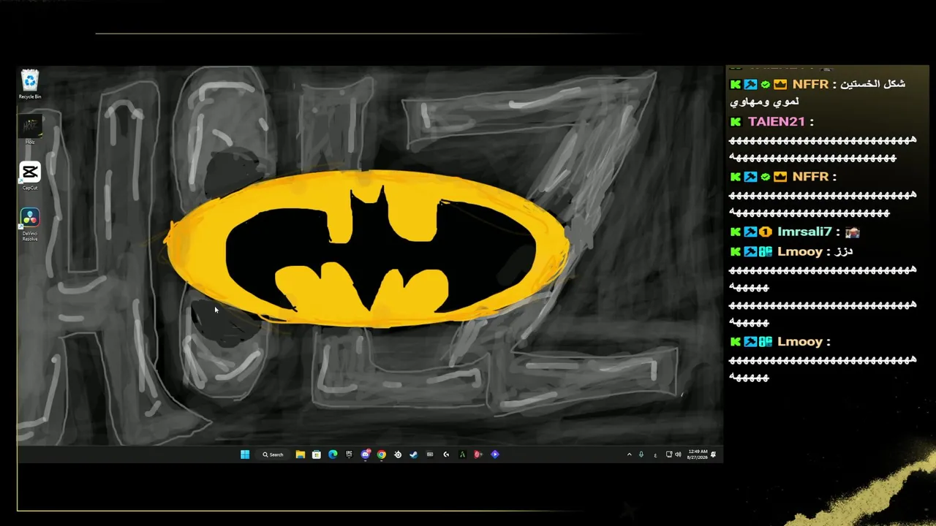Open Logitech G HUB from the taskbar
The image size is (936, 526).
click(446, 454)
